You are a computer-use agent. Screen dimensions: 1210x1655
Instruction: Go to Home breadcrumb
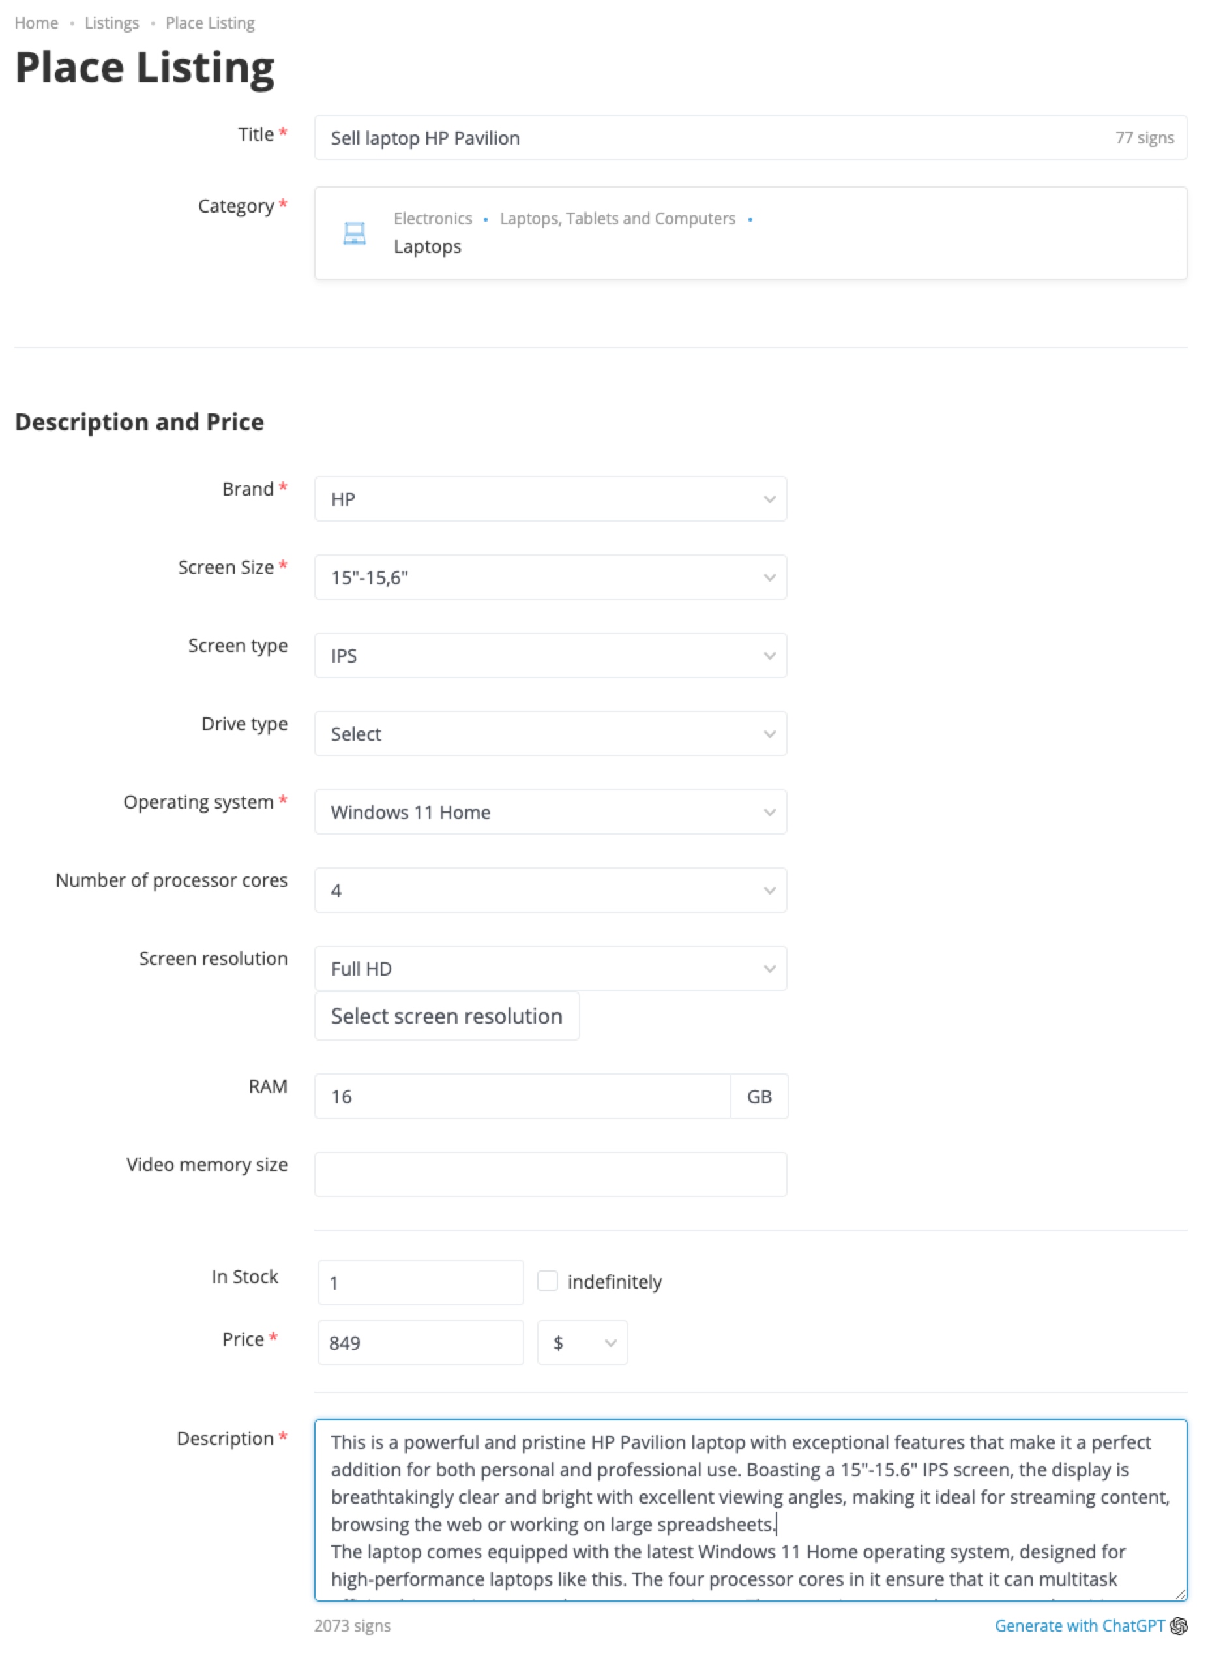click(x=36, y=23)
